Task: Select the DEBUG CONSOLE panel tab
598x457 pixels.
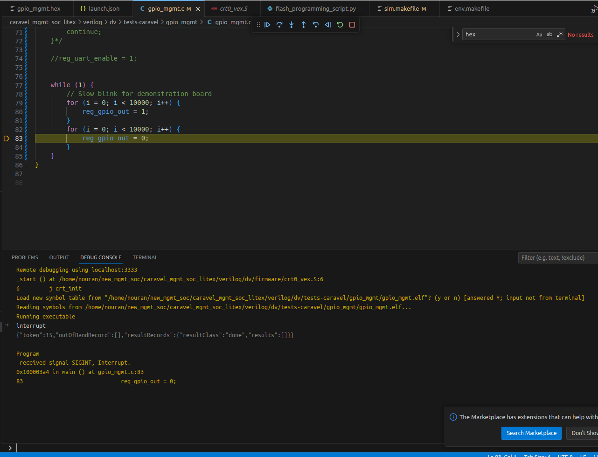Action: coord(101,257)
